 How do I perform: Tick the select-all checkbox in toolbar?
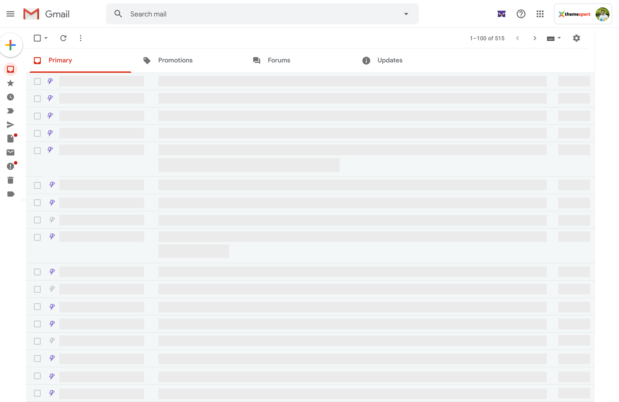point(37,38)
